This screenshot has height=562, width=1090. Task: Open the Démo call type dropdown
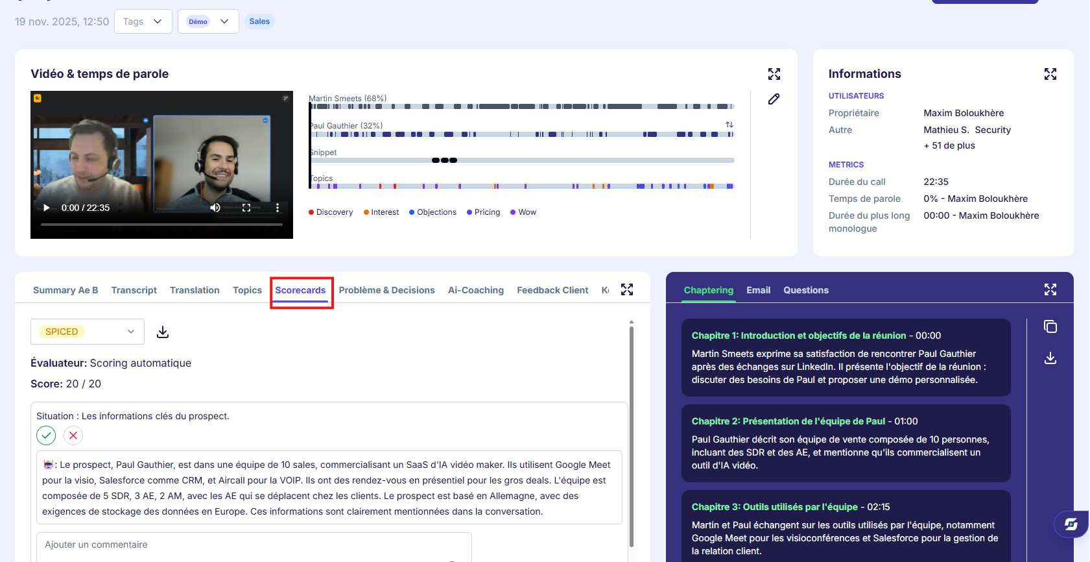tap(208, 21)
